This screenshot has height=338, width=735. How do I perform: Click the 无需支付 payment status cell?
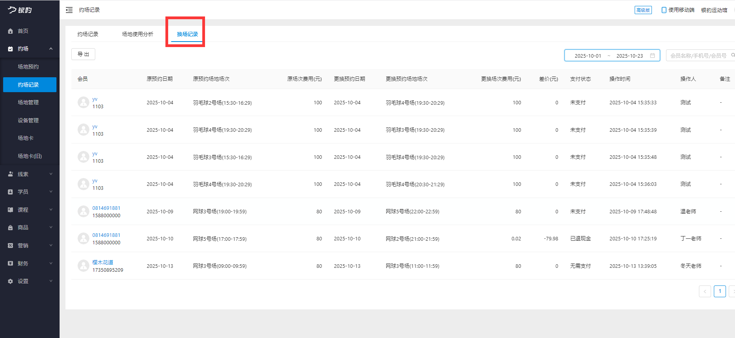click(x=581, y=266)
